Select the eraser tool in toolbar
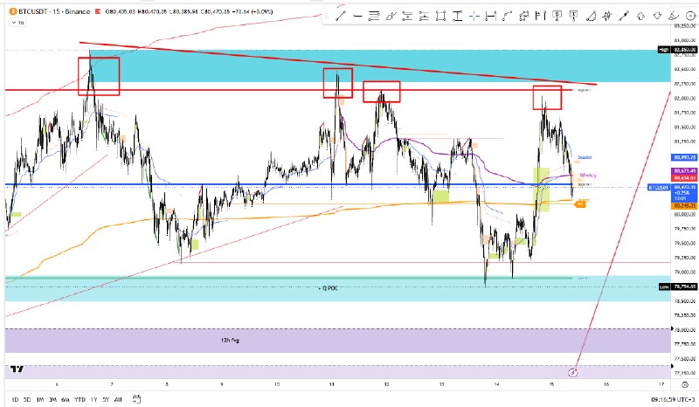Viewport: 699px width, 407px height. click(x=674, y=17)
